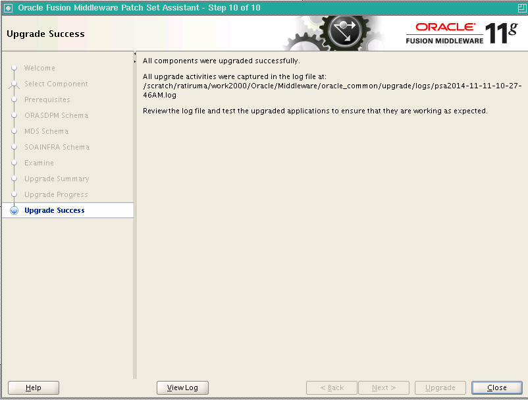Click the maximize icon in title bar
The width and height of the screenshot is (528, 400).
pyautogui.click(x=521, y=8)
